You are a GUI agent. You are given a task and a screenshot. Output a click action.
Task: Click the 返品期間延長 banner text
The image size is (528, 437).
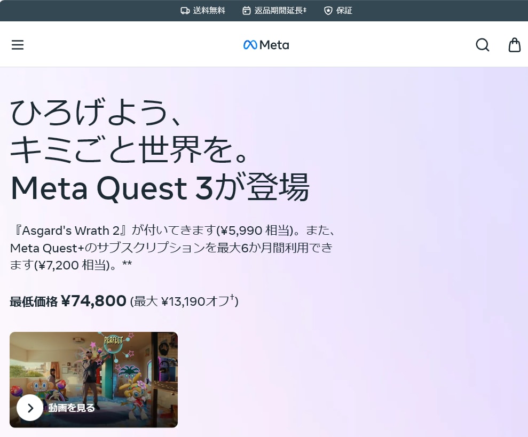pos(280,11)
